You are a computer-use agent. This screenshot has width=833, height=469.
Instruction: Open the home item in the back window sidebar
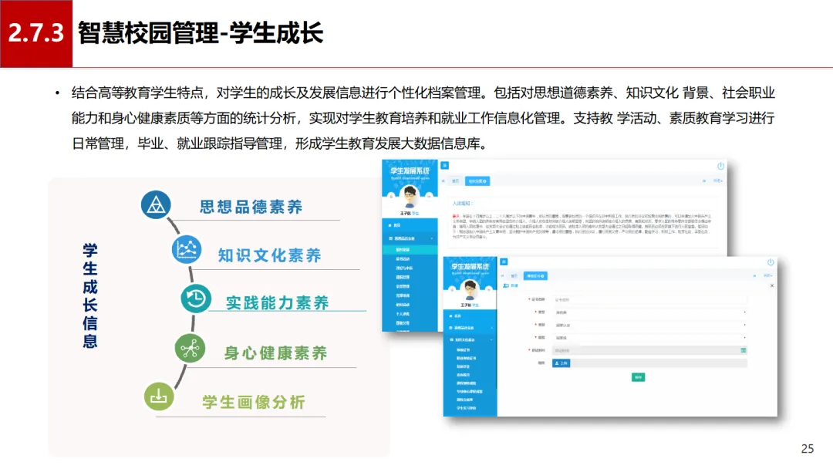[410, 225]
